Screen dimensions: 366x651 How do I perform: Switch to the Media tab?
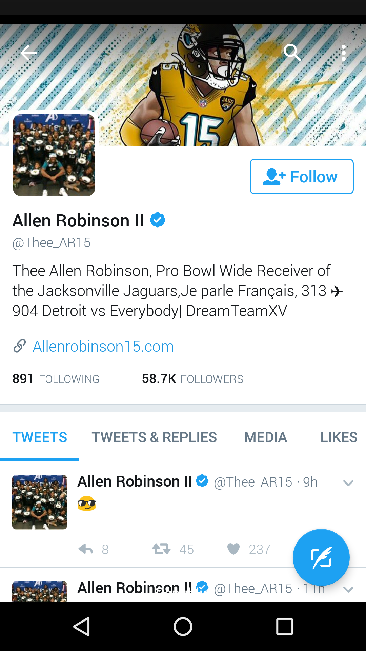coord(266,437)
